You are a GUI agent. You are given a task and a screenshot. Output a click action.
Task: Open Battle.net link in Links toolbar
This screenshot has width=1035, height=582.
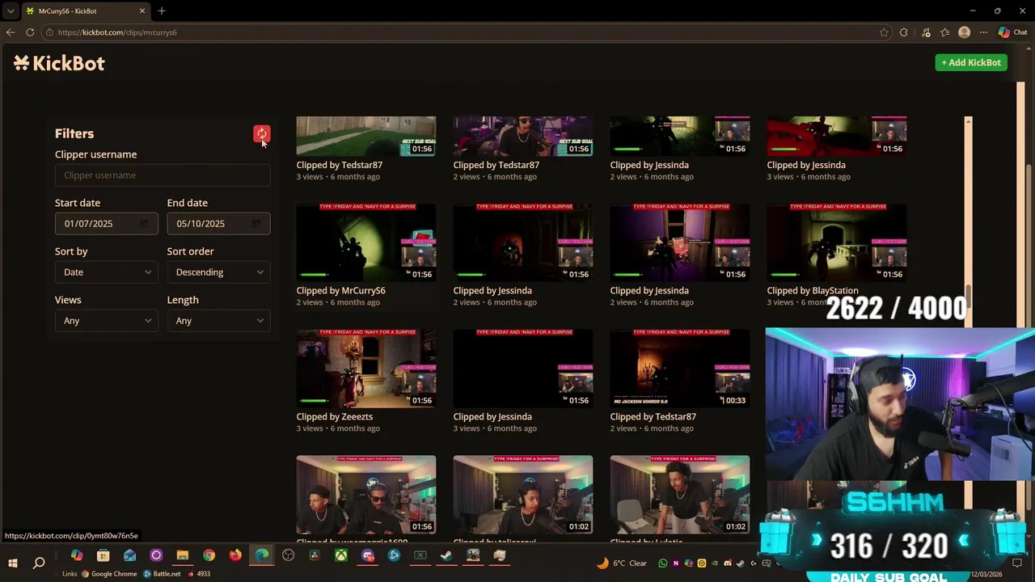point(162,574)
